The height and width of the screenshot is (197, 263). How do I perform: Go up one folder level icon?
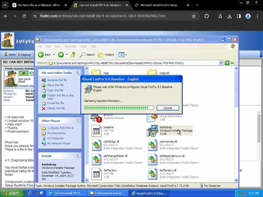pos(73,55)
